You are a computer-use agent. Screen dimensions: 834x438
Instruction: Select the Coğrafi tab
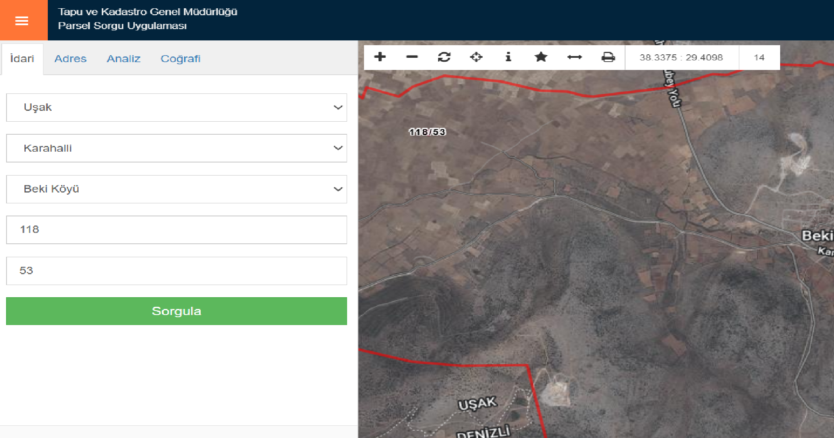181,59
